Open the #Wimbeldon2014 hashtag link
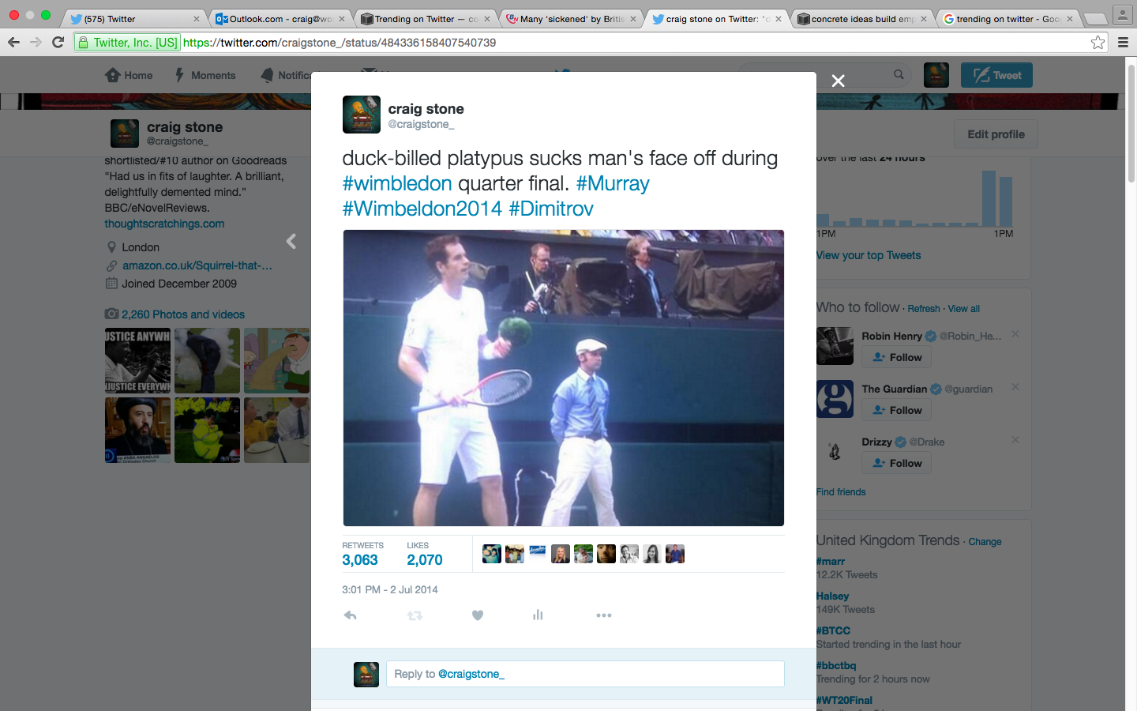This screenshot has width=1137, height=711. click(x=422, y=209)
